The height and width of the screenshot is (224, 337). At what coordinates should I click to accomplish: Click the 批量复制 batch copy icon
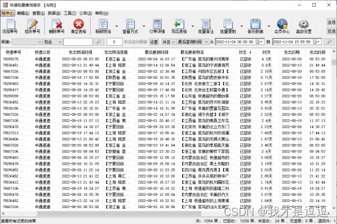(228, 26)
